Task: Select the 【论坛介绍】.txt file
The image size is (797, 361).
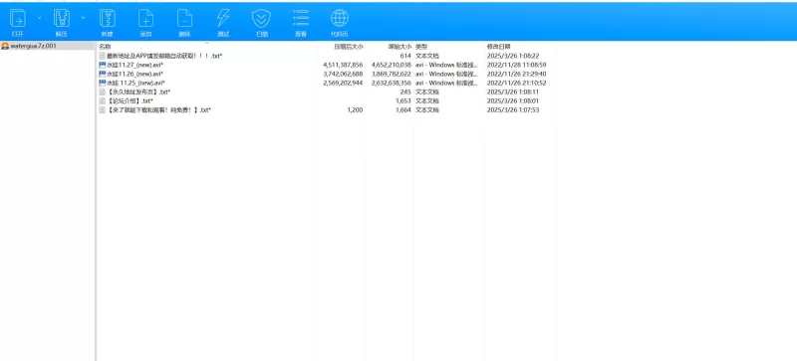Action: [131, 101]
